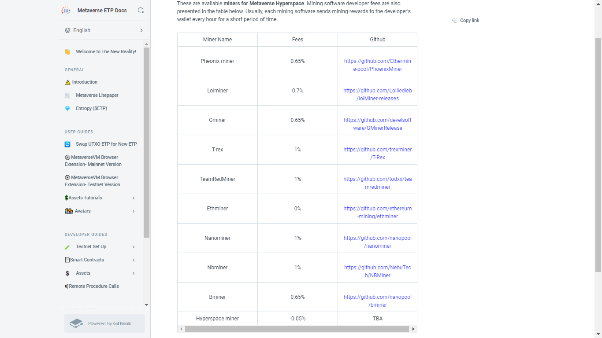The image size is (602, 338).
Task: Open the Ethminer GitHub link
Action: pyautogui.click(x=378, y=213)
